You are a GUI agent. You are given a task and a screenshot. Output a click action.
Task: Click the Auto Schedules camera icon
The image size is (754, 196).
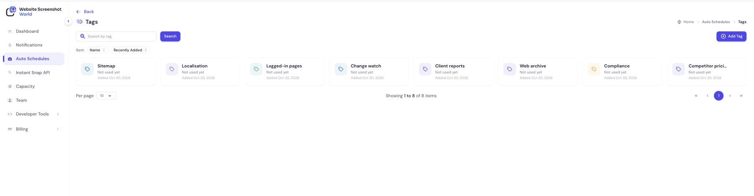[10, 59]
